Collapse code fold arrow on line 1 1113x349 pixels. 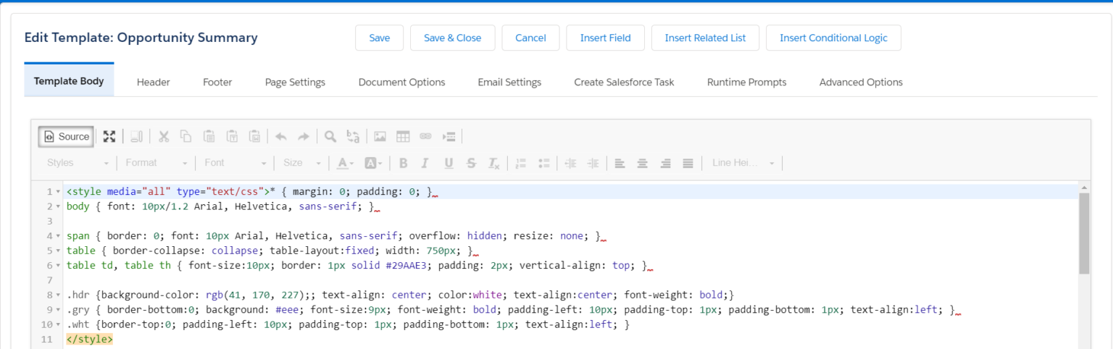point(58,192)
